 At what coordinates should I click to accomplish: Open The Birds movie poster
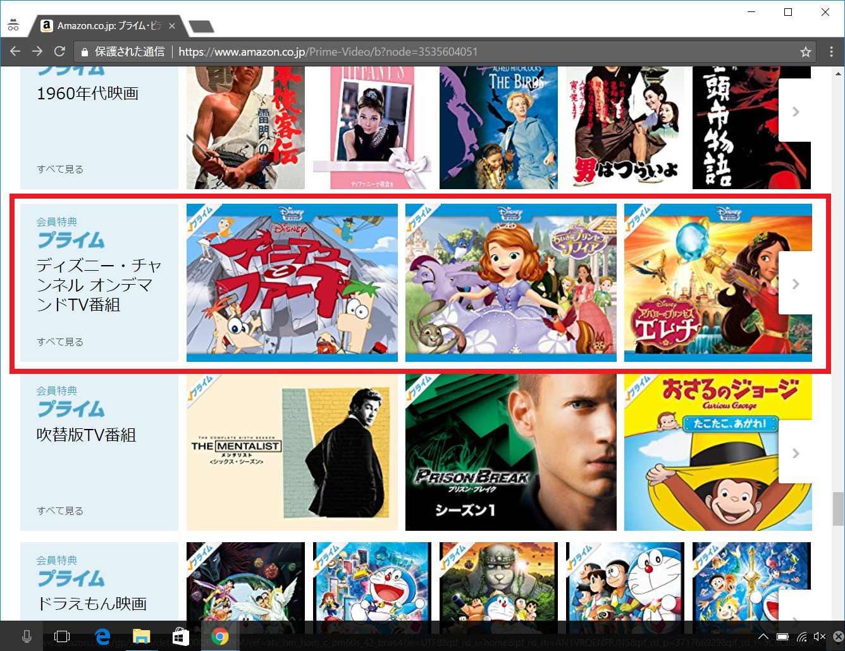498,128
